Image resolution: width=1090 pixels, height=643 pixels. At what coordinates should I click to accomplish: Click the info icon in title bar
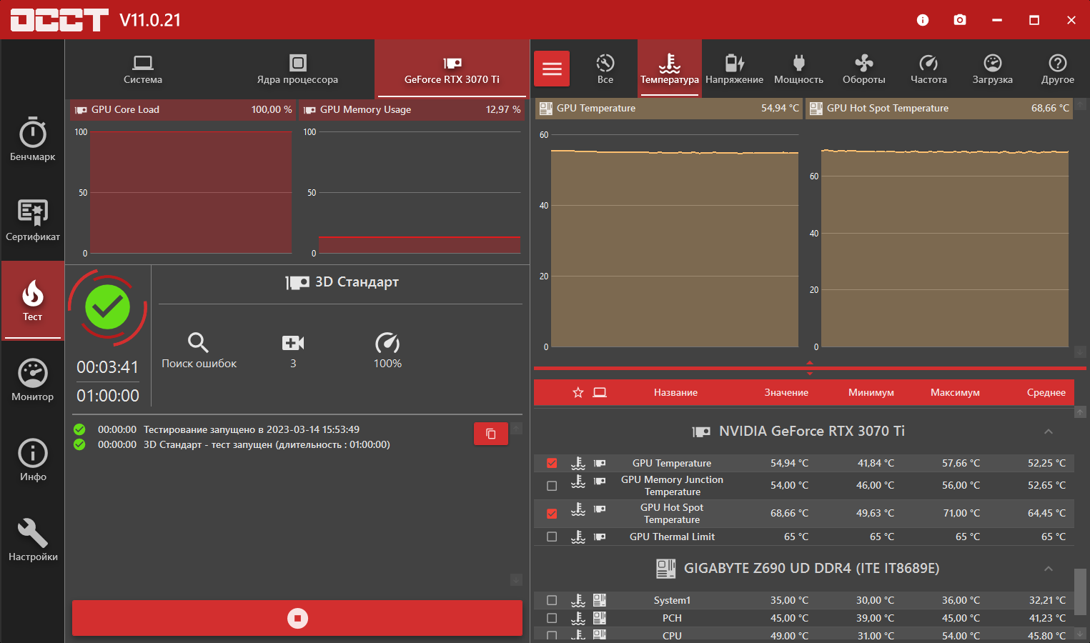tap(923, 20)
